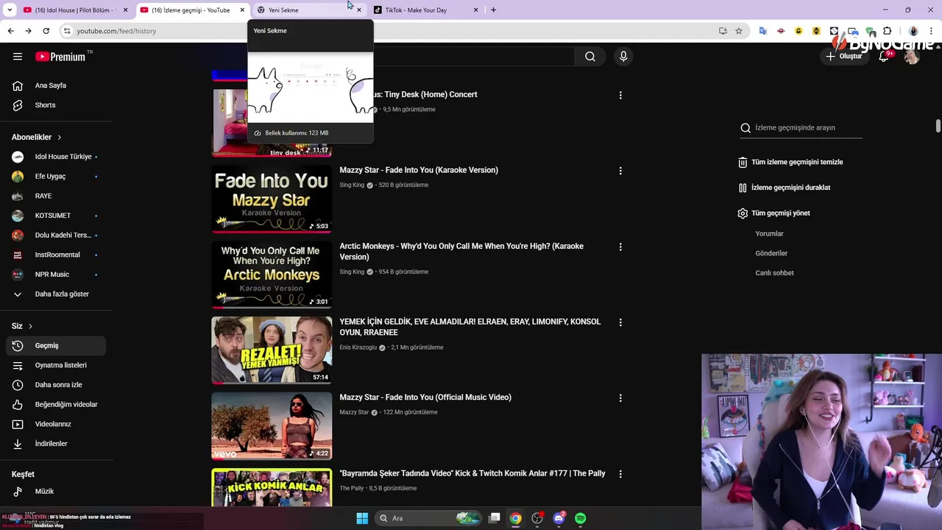
Task: Open a new browser tab with plus
Action: click(493, 10)
